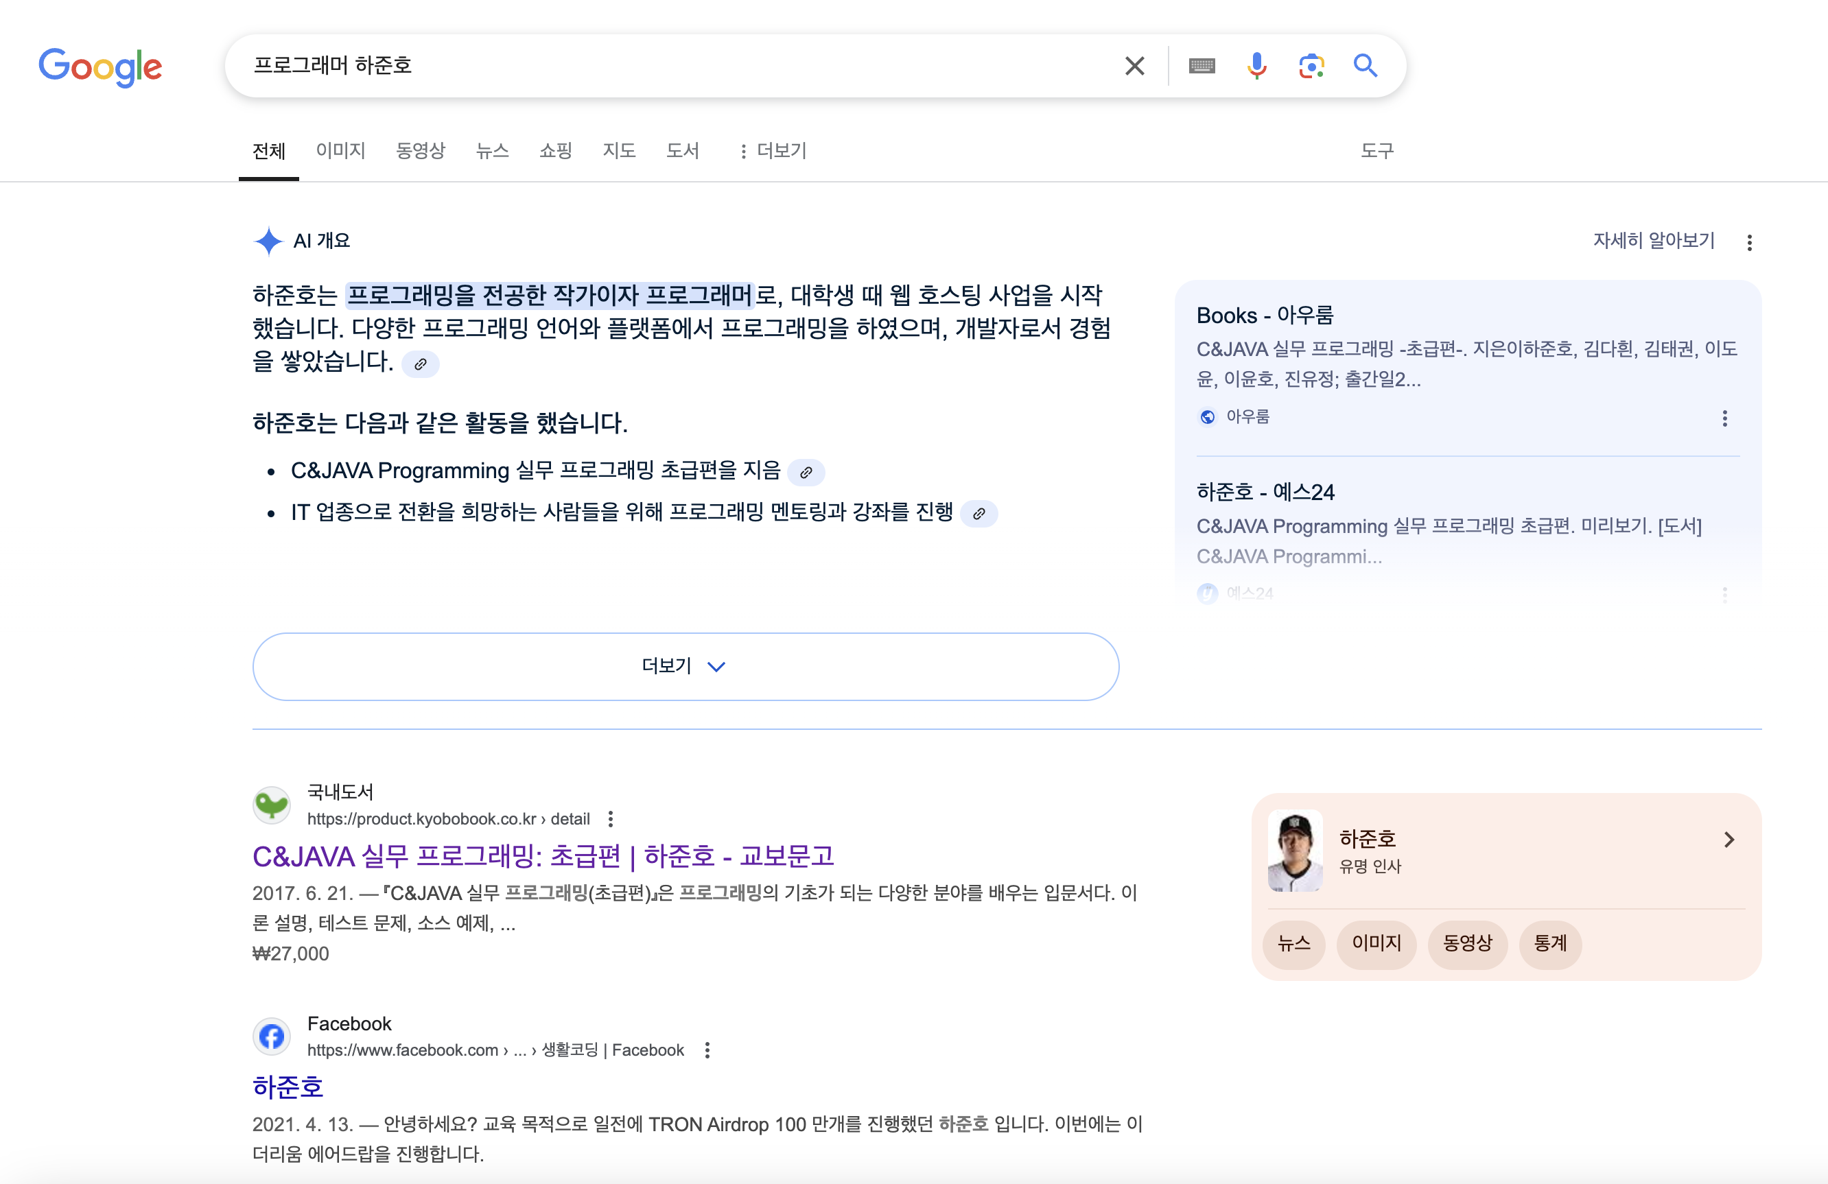The height and width of the screenshot is (1184, 1828).
Task: Select 동영상 chip in 하준호 person card
Action: (x=1466, y=944)
